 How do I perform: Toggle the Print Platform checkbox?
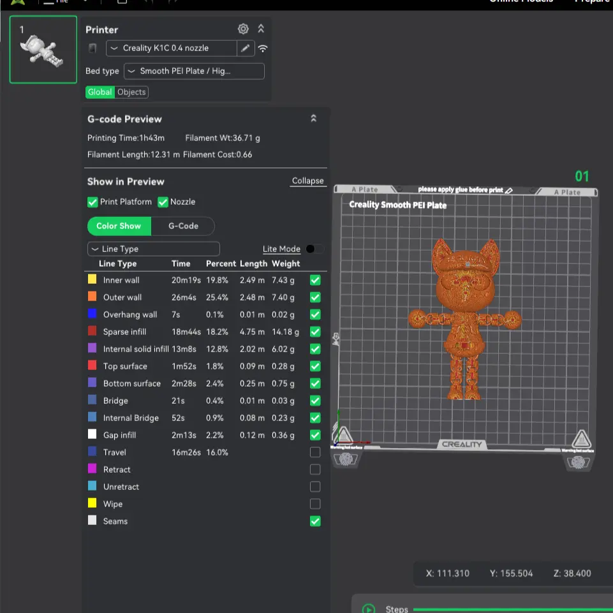click(92, 202)
